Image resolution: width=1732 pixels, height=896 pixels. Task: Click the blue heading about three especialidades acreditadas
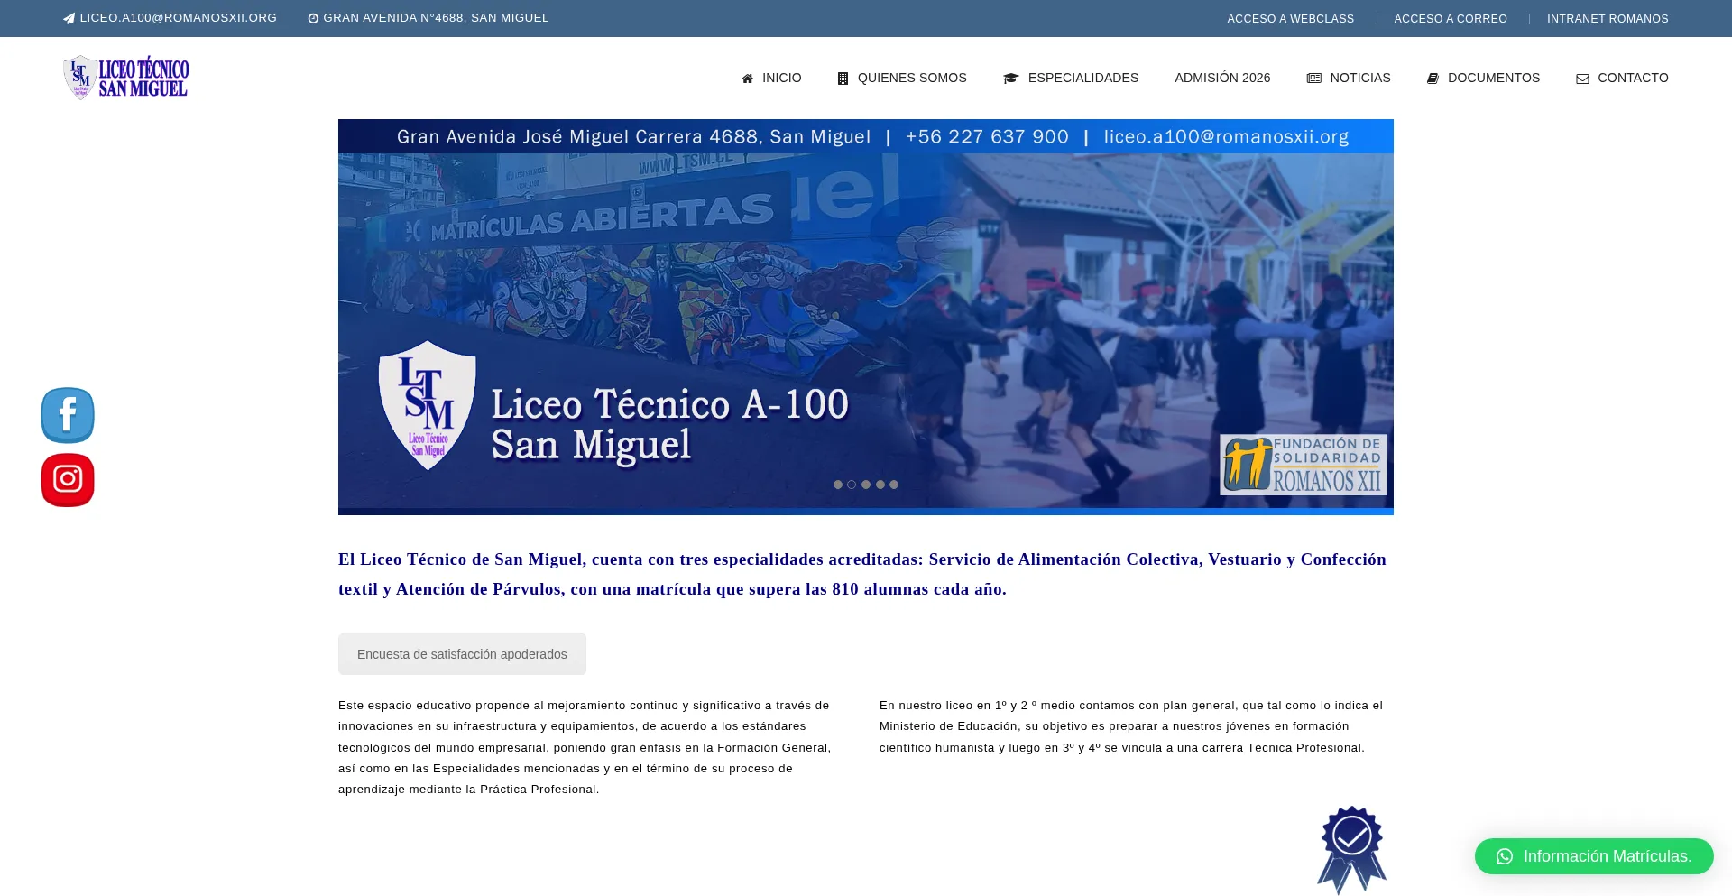[862, 574]
